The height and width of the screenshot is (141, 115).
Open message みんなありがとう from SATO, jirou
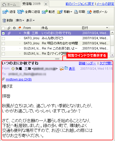(55, 38)
